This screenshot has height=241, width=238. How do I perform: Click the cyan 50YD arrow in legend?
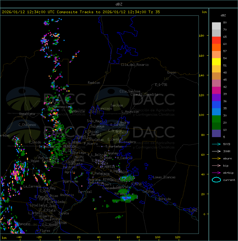click(216, 144)
